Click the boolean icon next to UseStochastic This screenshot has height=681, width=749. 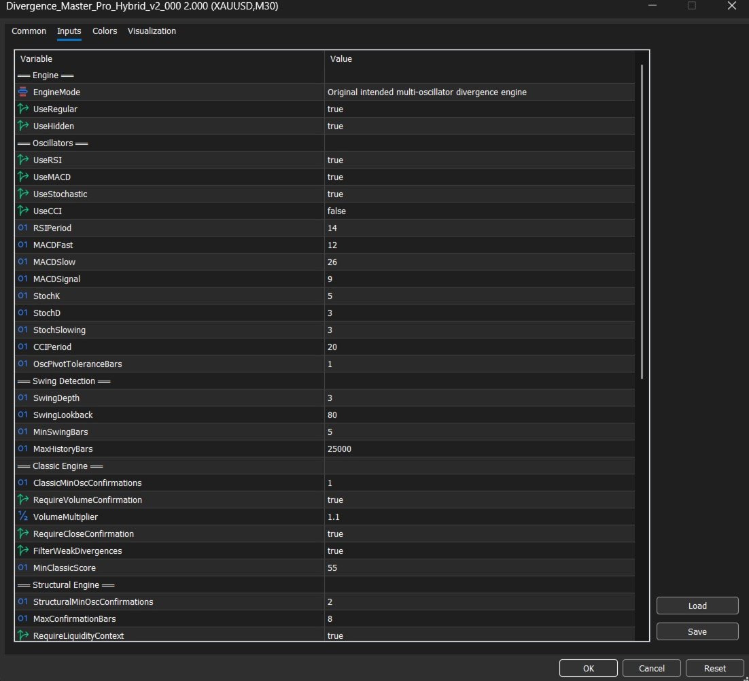pyautogui.click(x=22, y=194)
